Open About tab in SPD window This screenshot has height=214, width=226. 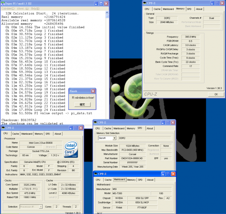pos(150,128)
